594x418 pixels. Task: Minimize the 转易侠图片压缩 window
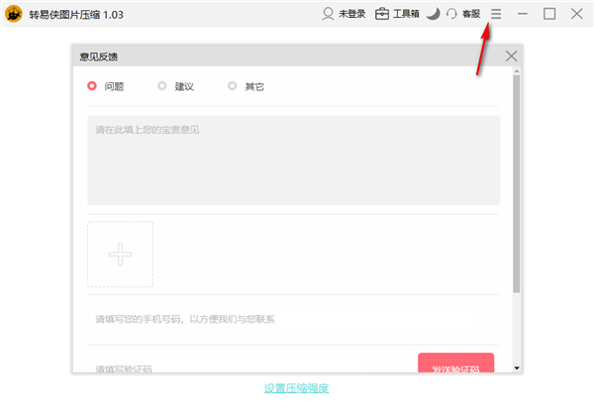pos(523,14)
